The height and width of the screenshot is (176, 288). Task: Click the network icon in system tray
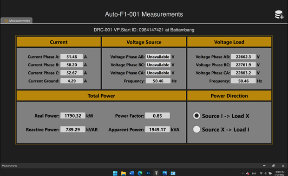[261, 173]
